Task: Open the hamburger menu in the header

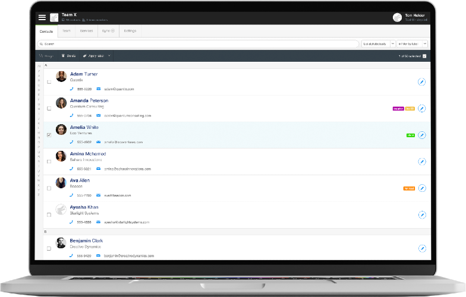Action: [x=42, y=18]
